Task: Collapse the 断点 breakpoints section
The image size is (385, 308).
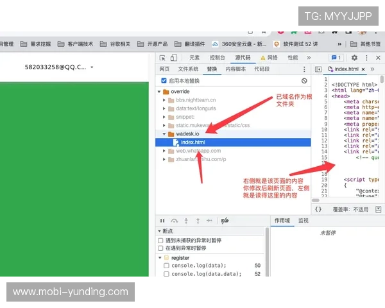Action: click(x=159, y=231)
